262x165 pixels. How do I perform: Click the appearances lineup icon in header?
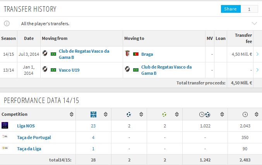(93, 114)
